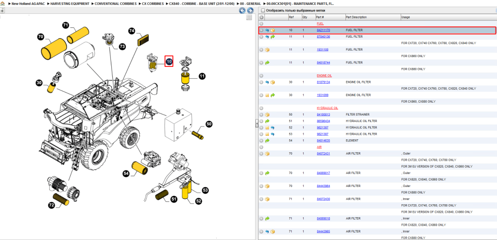The image size is (497, 240).
Task: Open 'New Holland AG APAC' breadcrumb
Action: [28, 4]
